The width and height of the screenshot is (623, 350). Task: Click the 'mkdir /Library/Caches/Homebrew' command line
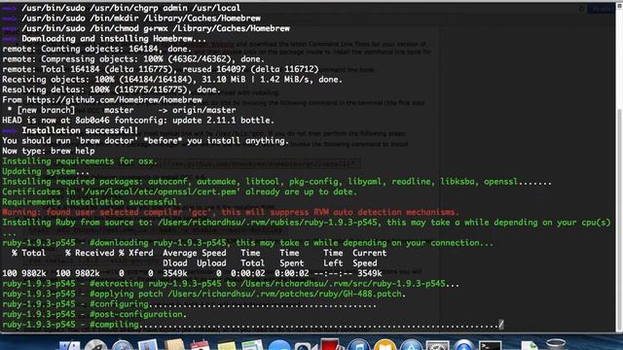tap(141, 18)
